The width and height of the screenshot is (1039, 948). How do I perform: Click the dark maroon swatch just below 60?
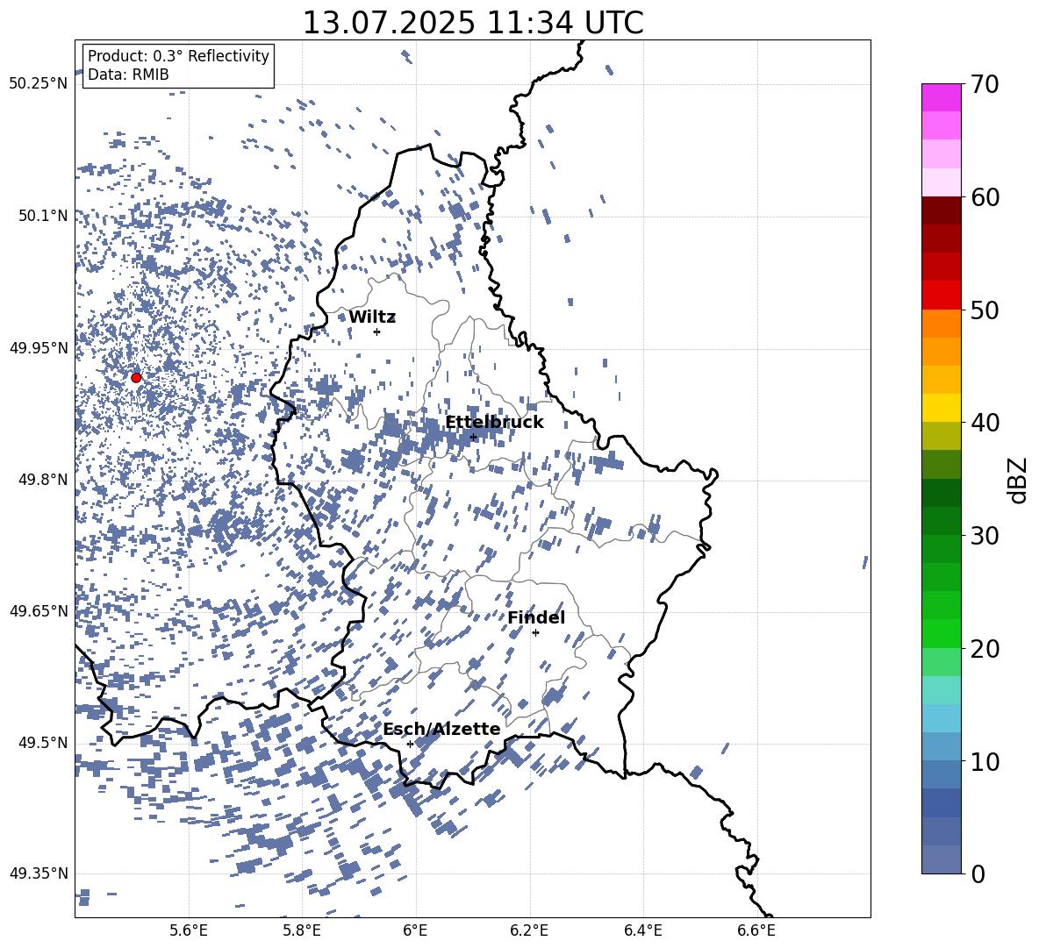pos(941,210)
